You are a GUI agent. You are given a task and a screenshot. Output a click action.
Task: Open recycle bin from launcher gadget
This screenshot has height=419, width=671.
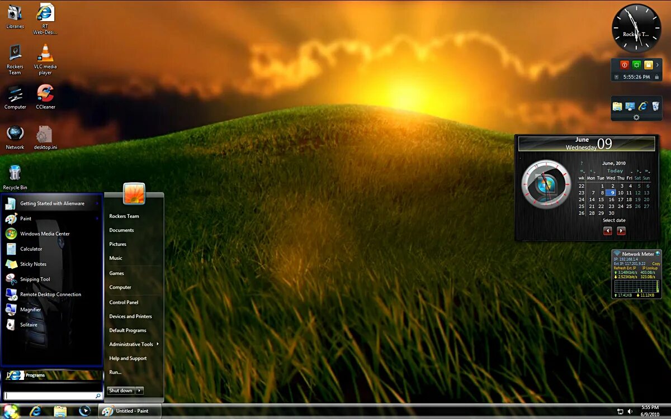pyautogui.click(x=656, y=106)
